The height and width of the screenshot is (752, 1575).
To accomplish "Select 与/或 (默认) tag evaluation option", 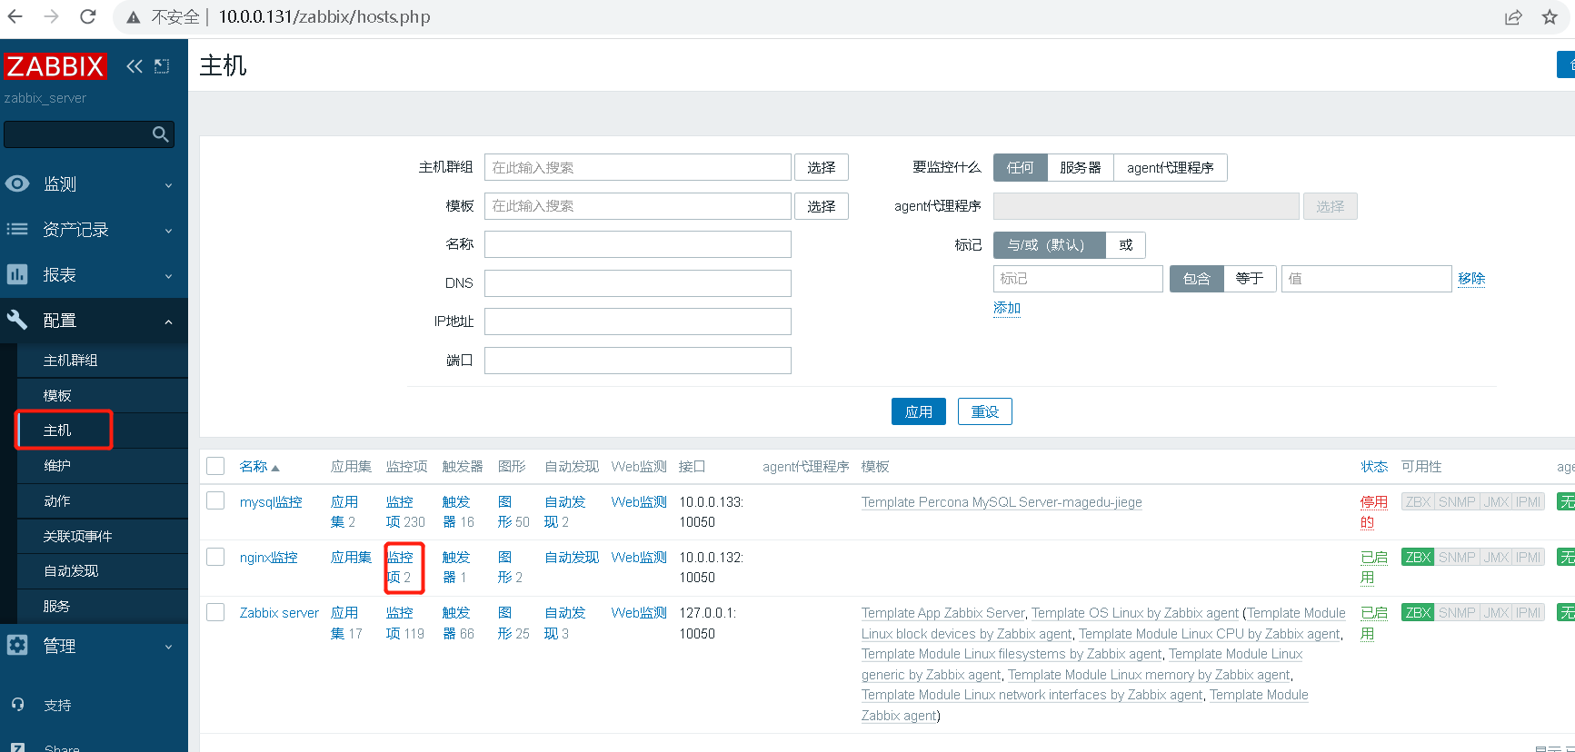I will click(x=1050, y=245).
